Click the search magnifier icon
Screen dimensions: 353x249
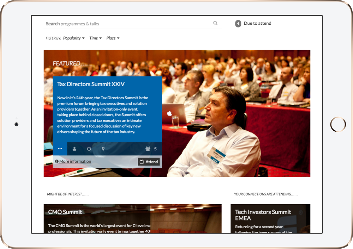tap(215, 24)
